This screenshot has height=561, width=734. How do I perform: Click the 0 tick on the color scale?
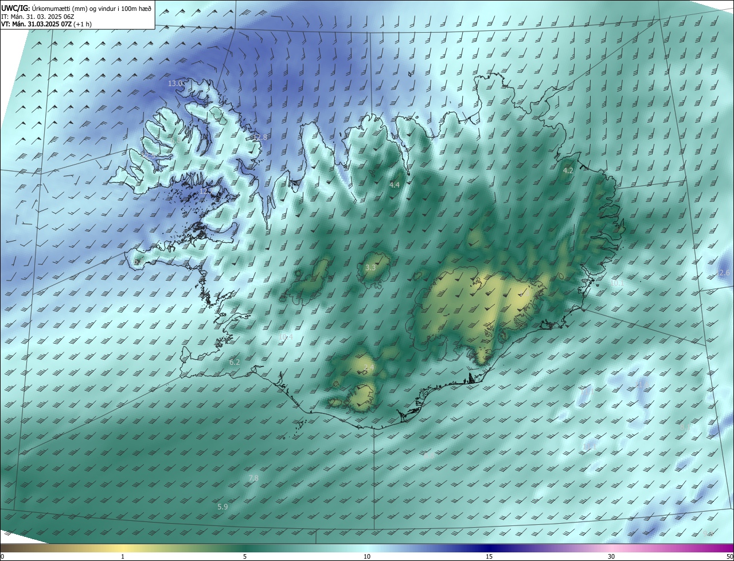point(2,557)
